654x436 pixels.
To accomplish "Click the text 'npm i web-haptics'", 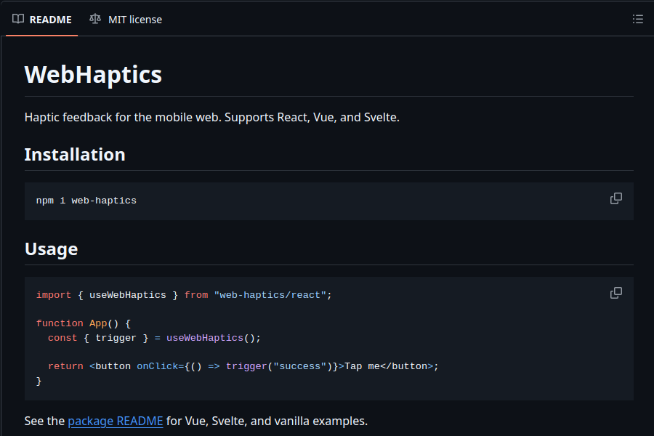I will (86, 201).
